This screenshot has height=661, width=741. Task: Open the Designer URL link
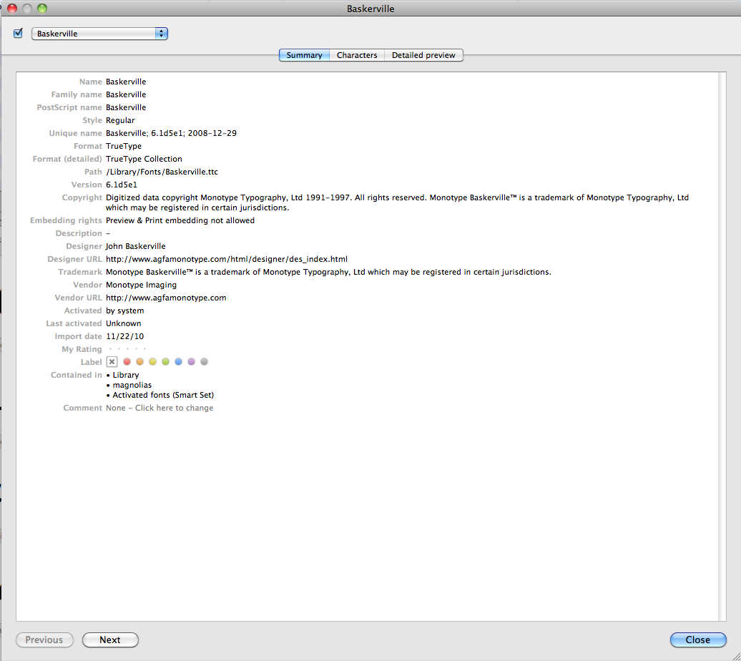(226, 259)
